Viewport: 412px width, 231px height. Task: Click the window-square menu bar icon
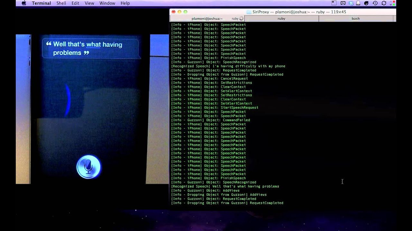click(x=334, y=3)
